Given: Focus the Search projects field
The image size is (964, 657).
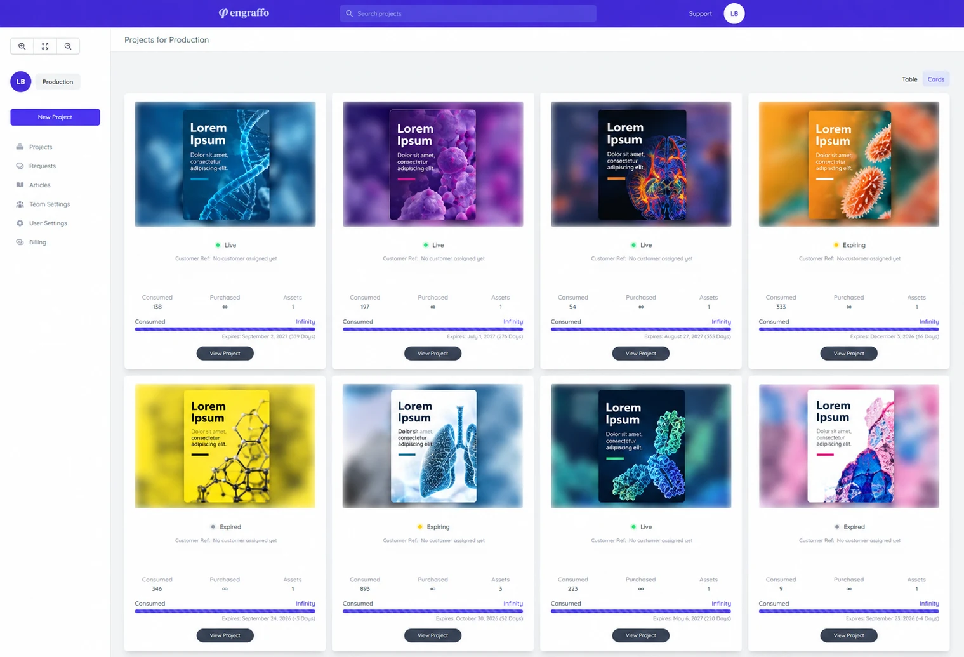Looking at the screenshot, I should click(x=468, y=13).
